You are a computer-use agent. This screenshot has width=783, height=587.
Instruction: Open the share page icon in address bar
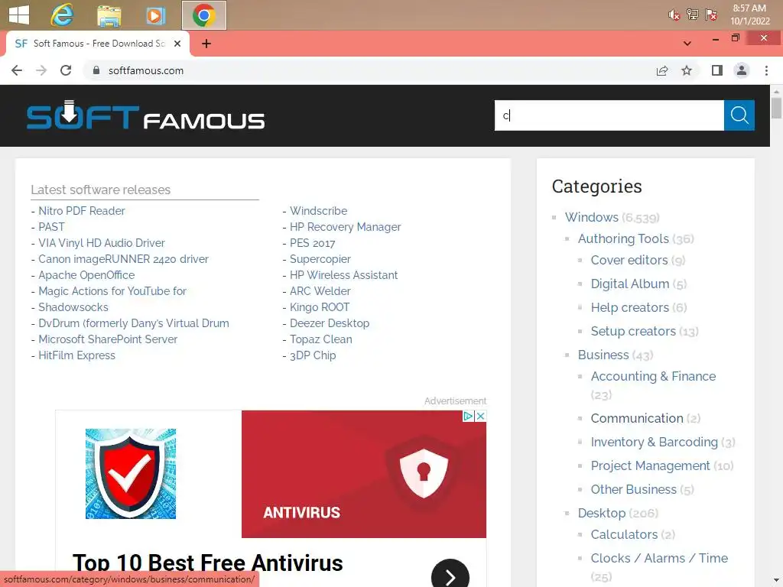click(662, 70)
